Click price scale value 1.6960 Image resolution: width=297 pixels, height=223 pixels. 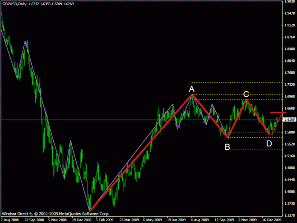[290, 97]
